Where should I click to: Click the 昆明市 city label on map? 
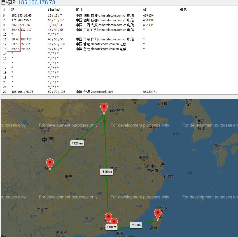[x=42, y=210]
